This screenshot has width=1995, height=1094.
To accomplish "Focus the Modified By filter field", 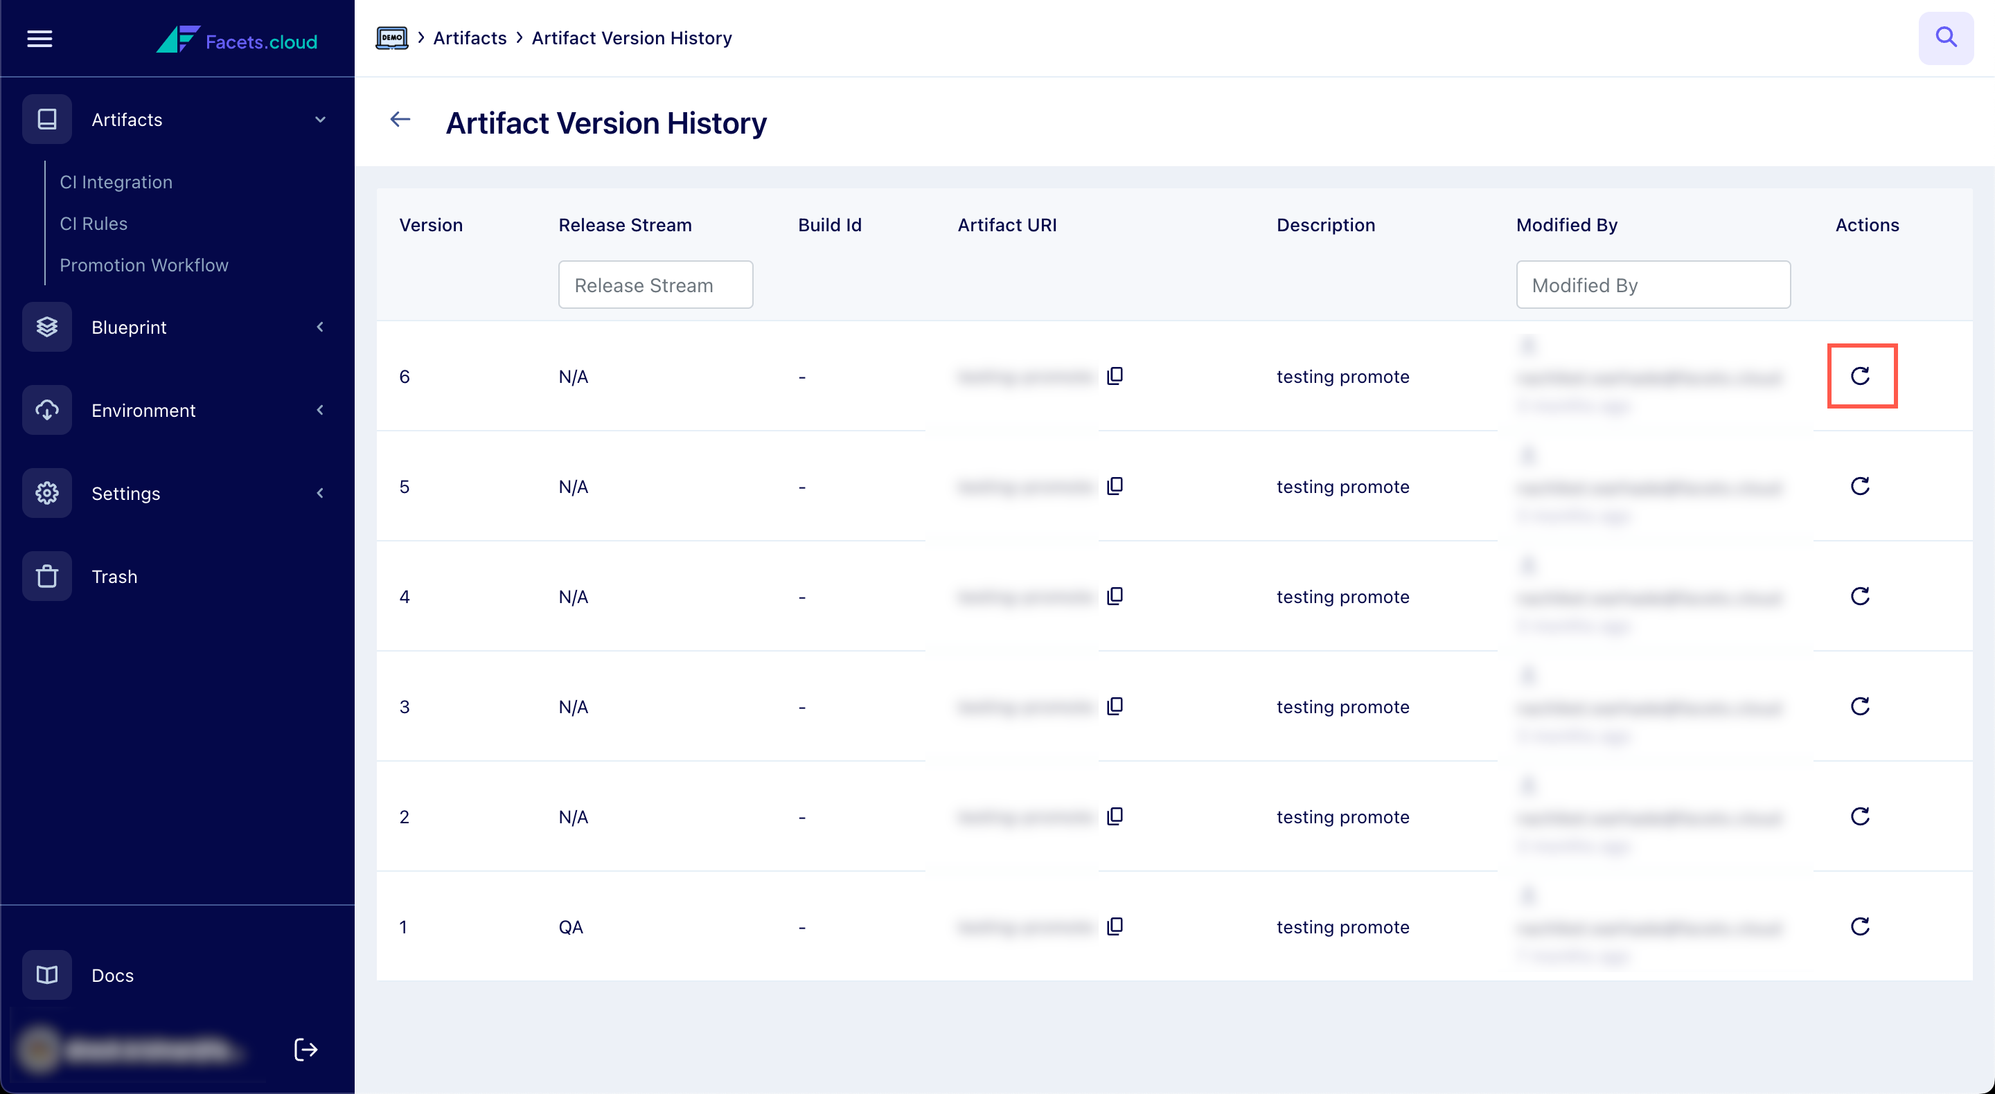I will 1653,285.
